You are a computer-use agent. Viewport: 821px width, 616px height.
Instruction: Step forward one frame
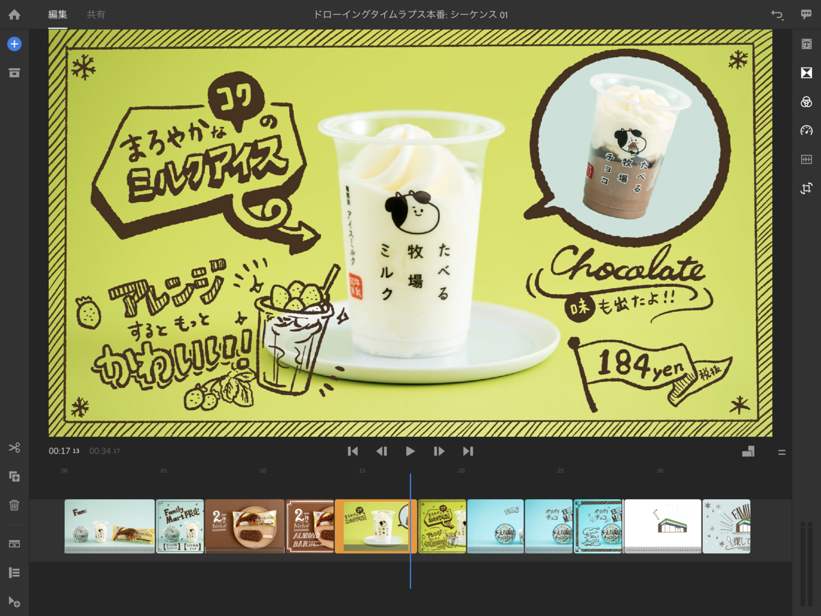pyautogui.click(x=439, y=451)
